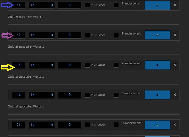The height and width of the screenshot is (137, 189).
Task: Select the black value field in row 14
Action: pyautogui.click(x=70, y=95)
